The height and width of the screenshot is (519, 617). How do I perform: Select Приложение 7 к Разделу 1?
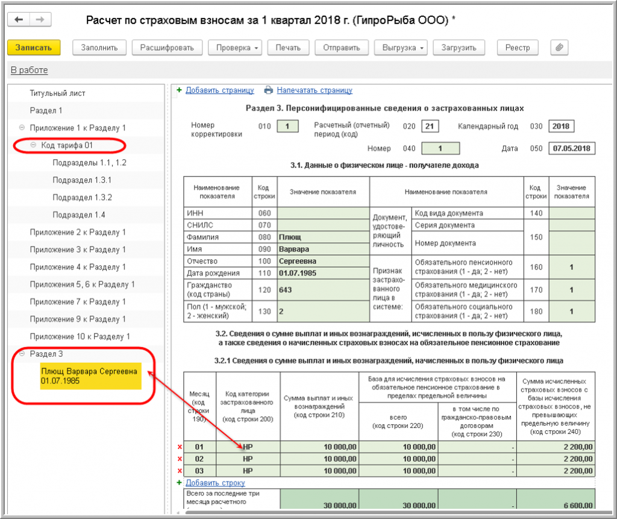coord(78,301)
